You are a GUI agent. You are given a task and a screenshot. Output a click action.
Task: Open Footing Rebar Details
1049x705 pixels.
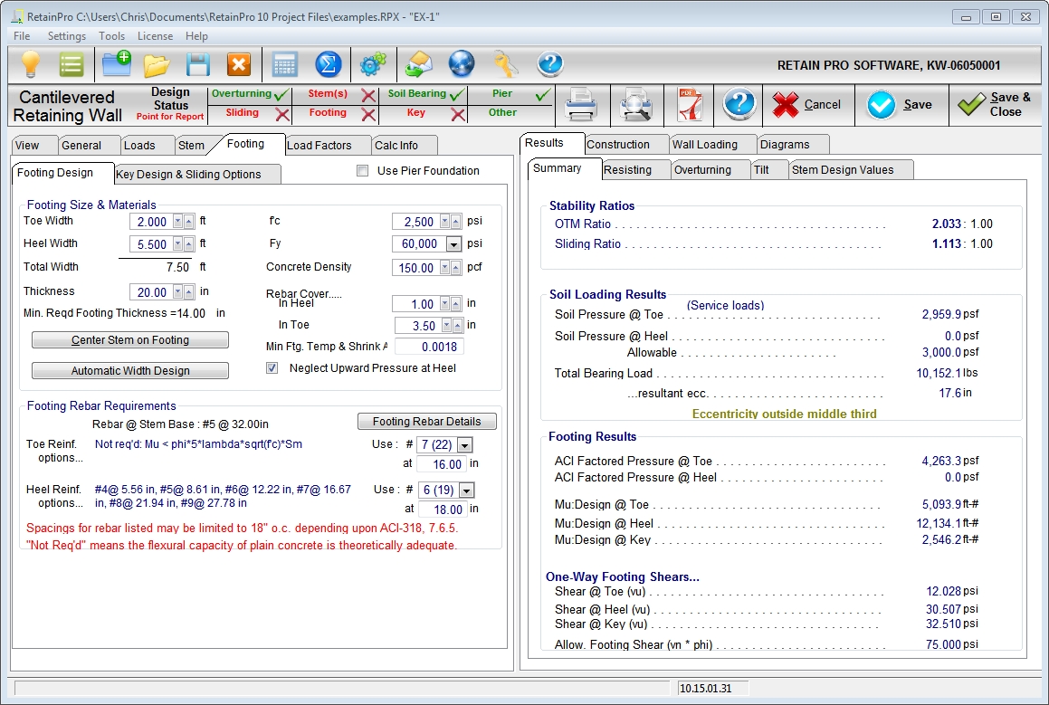(x=427, y=422)
